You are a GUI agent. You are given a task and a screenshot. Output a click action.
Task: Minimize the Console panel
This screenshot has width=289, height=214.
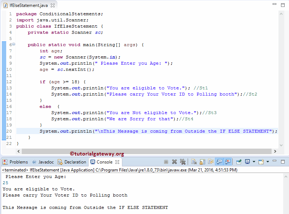274,161
